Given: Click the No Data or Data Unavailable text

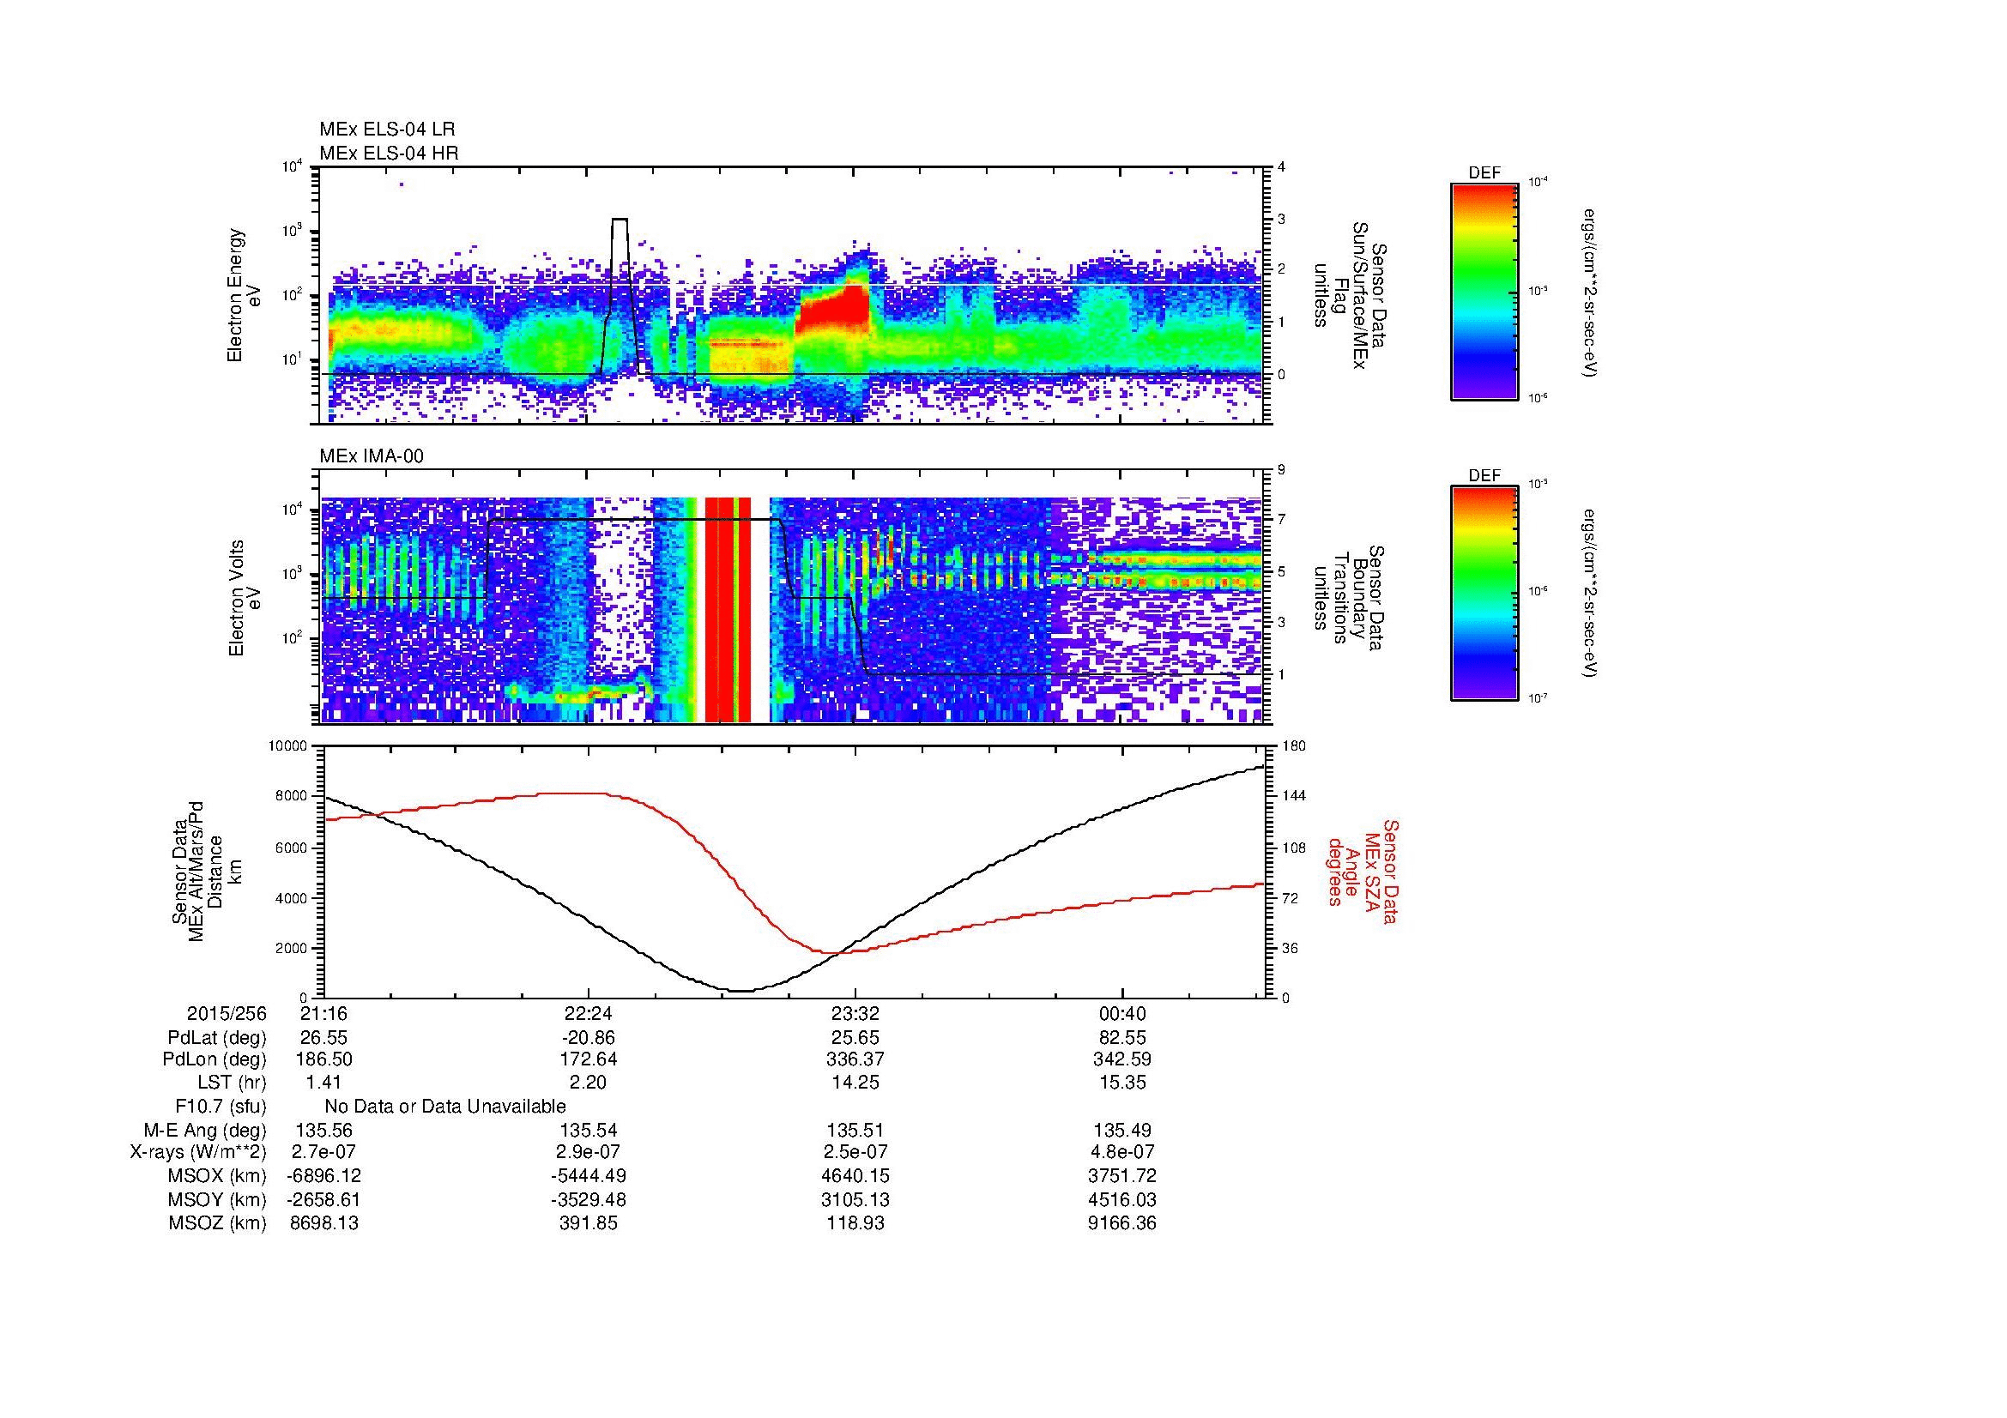Looking at the screenshot, I should pos(445,1107).
